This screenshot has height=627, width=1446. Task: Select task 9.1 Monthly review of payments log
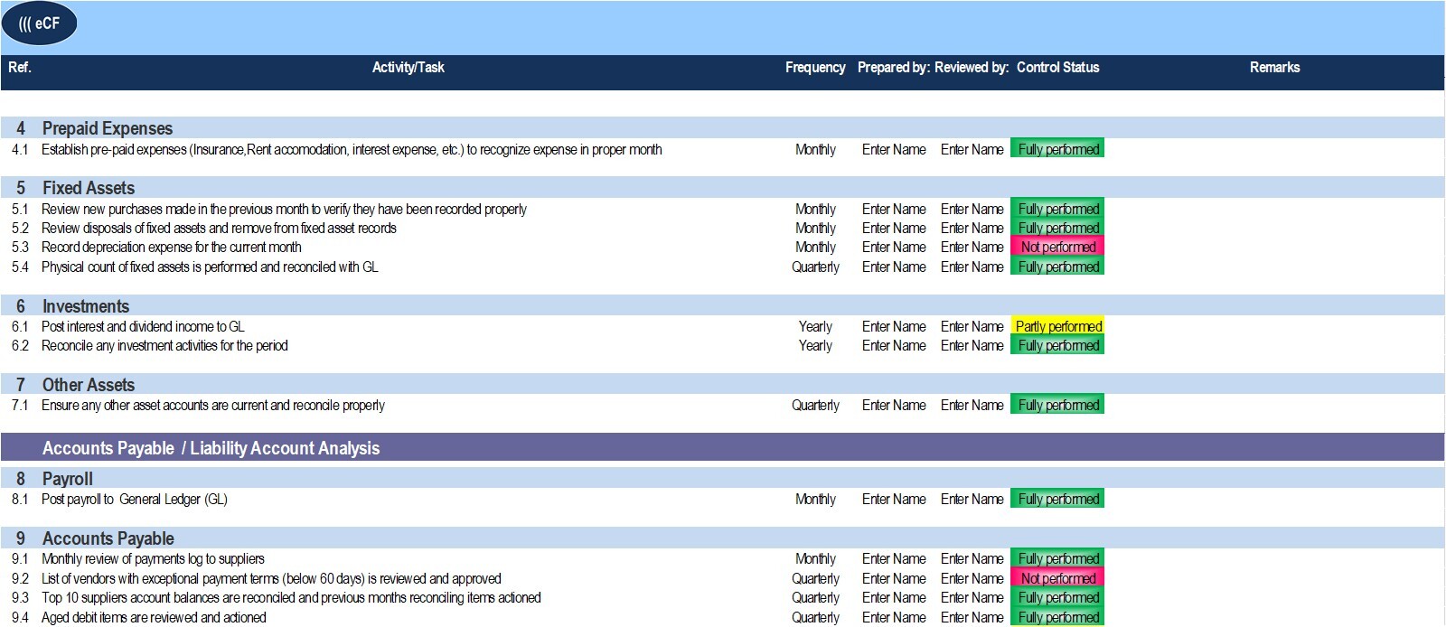153,559
